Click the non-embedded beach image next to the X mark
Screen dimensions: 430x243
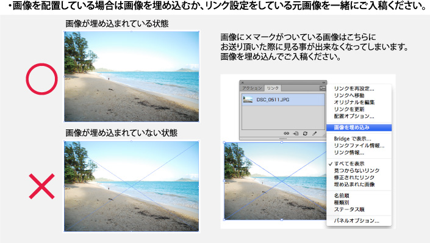[x=131, y=186]
